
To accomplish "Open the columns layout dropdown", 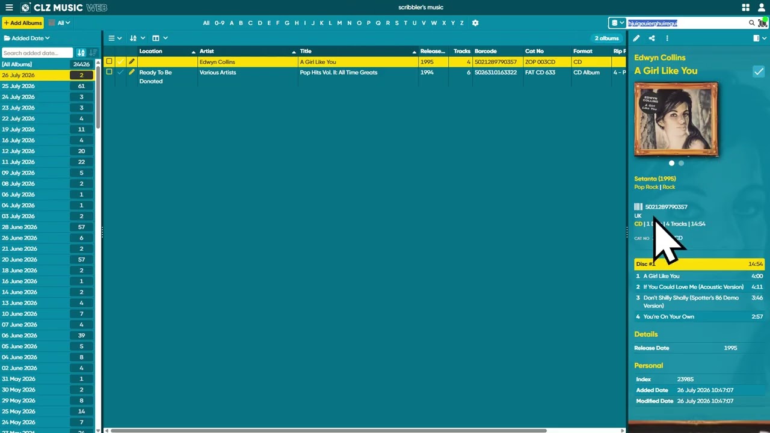I will pyautogui.click(x=159, y=38).
